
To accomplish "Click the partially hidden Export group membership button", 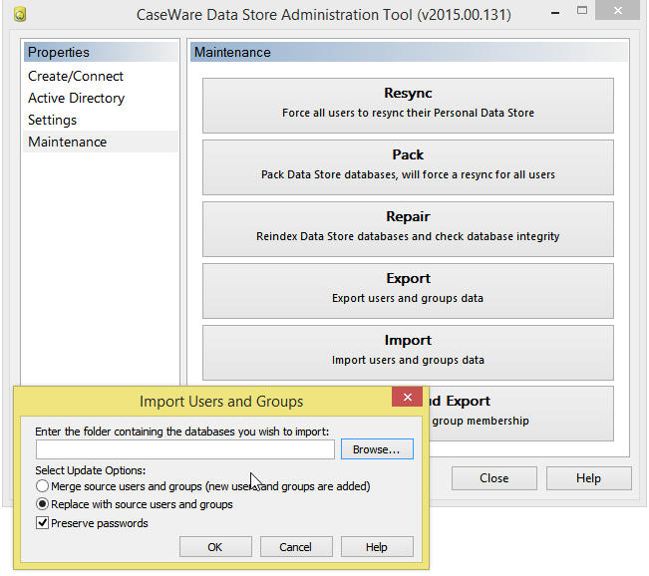I will pos(521,414).
